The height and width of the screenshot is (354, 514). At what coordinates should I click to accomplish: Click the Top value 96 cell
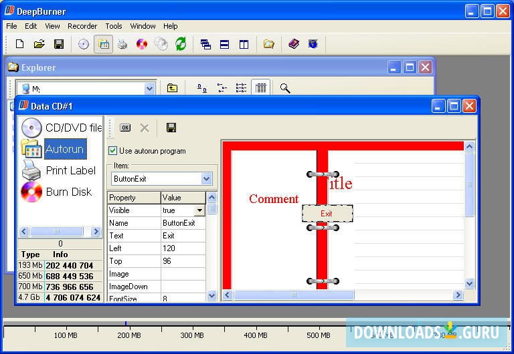coord(183,261)
